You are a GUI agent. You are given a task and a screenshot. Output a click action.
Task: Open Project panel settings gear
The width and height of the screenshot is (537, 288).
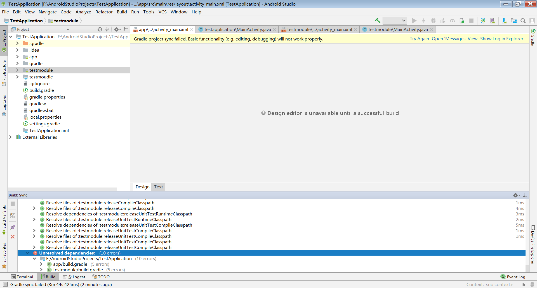[117, 29]
